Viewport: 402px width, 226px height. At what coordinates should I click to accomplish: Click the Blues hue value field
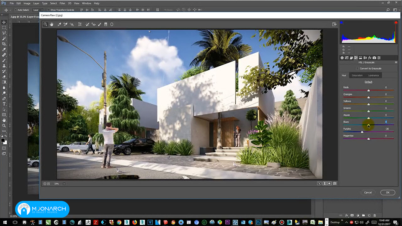click(x=386, y=122)
